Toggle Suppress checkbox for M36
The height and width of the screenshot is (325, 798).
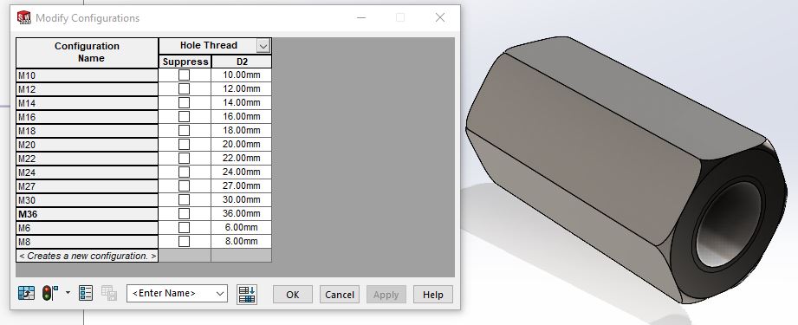coord(185,213)
